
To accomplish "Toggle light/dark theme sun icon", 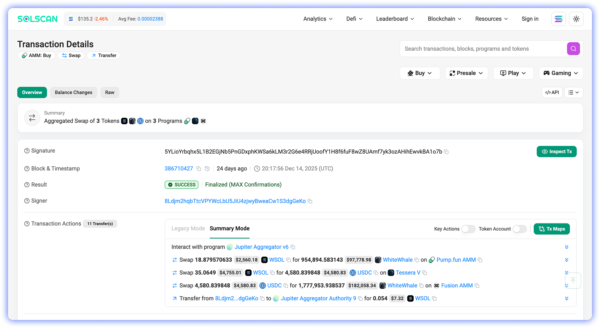I will 576,19.
